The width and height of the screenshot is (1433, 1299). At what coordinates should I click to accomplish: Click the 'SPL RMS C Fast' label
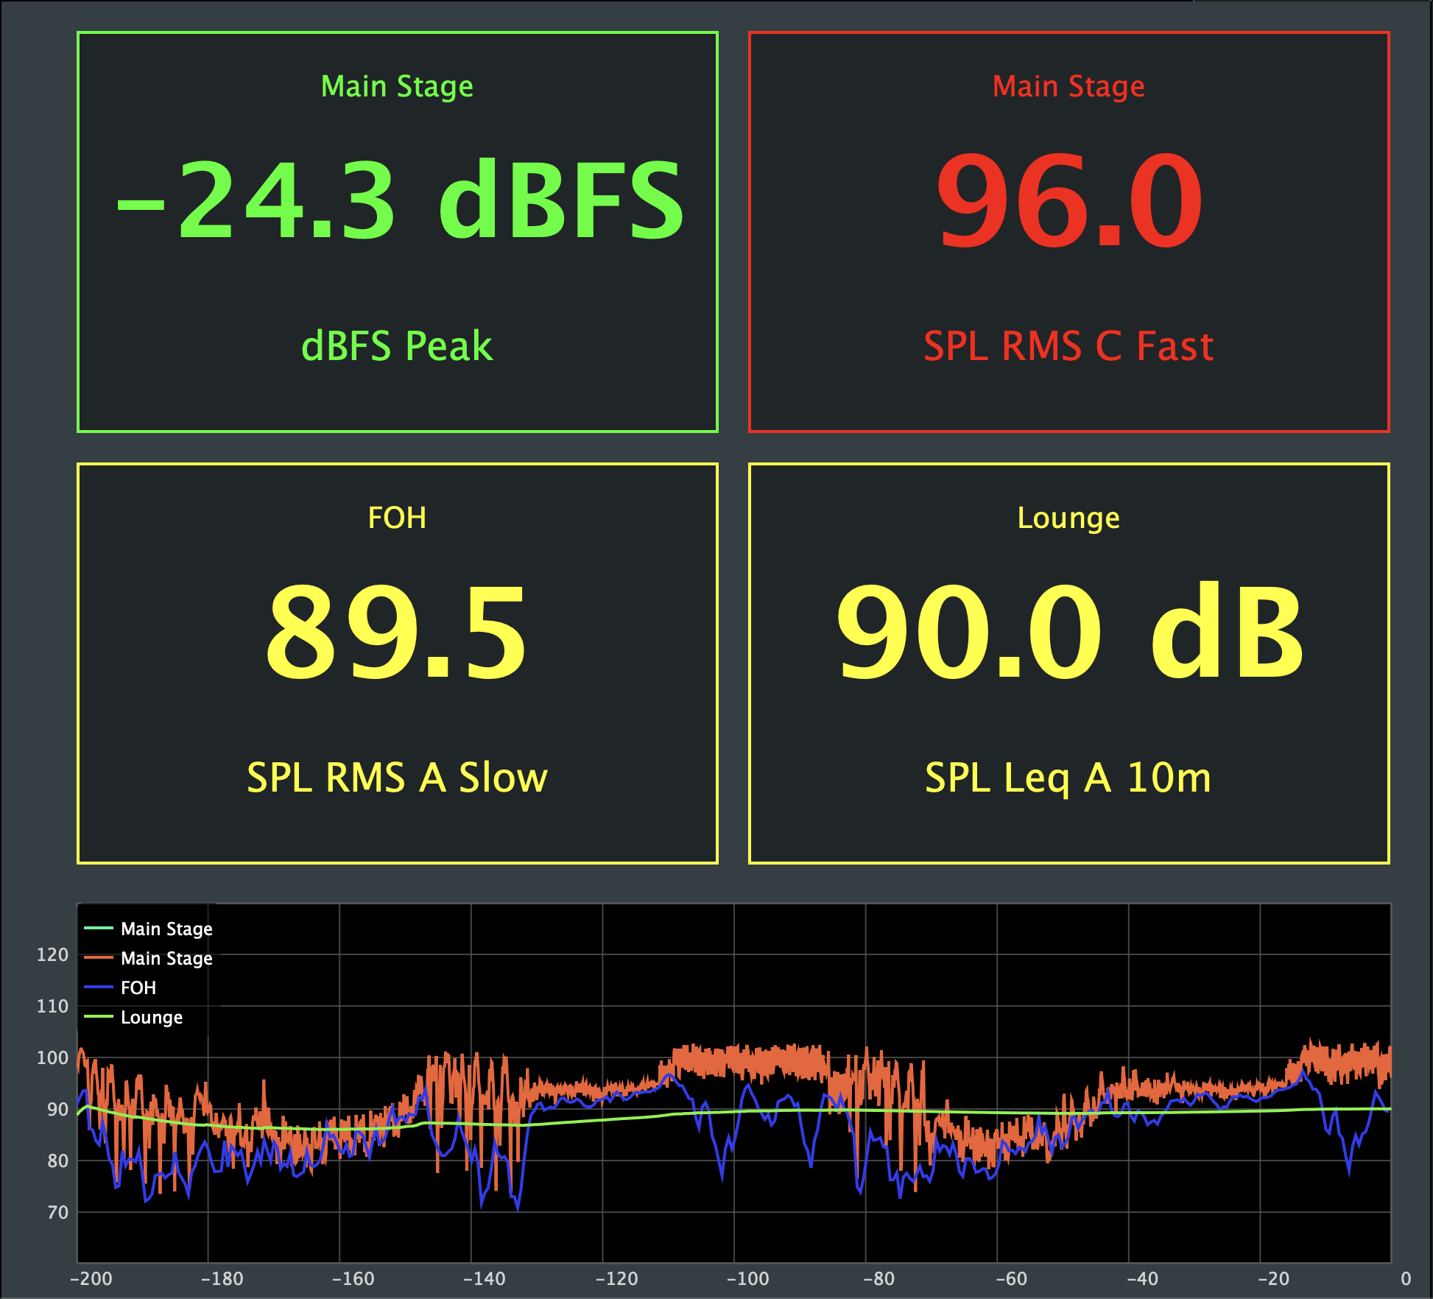point(1068,345)
